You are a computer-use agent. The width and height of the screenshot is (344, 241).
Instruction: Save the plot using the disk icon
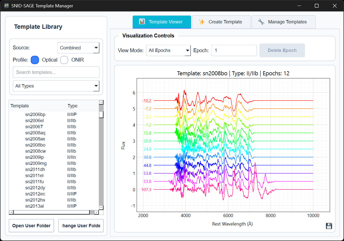coord(329,226)
